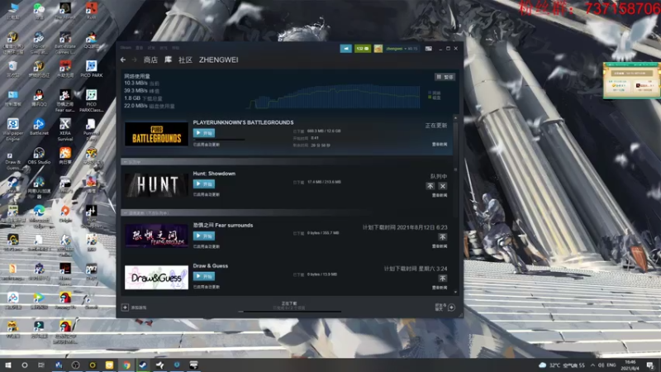Enter Big Picture mode via header icon
This screenshot has width=661, height=372.
[428, 49]
